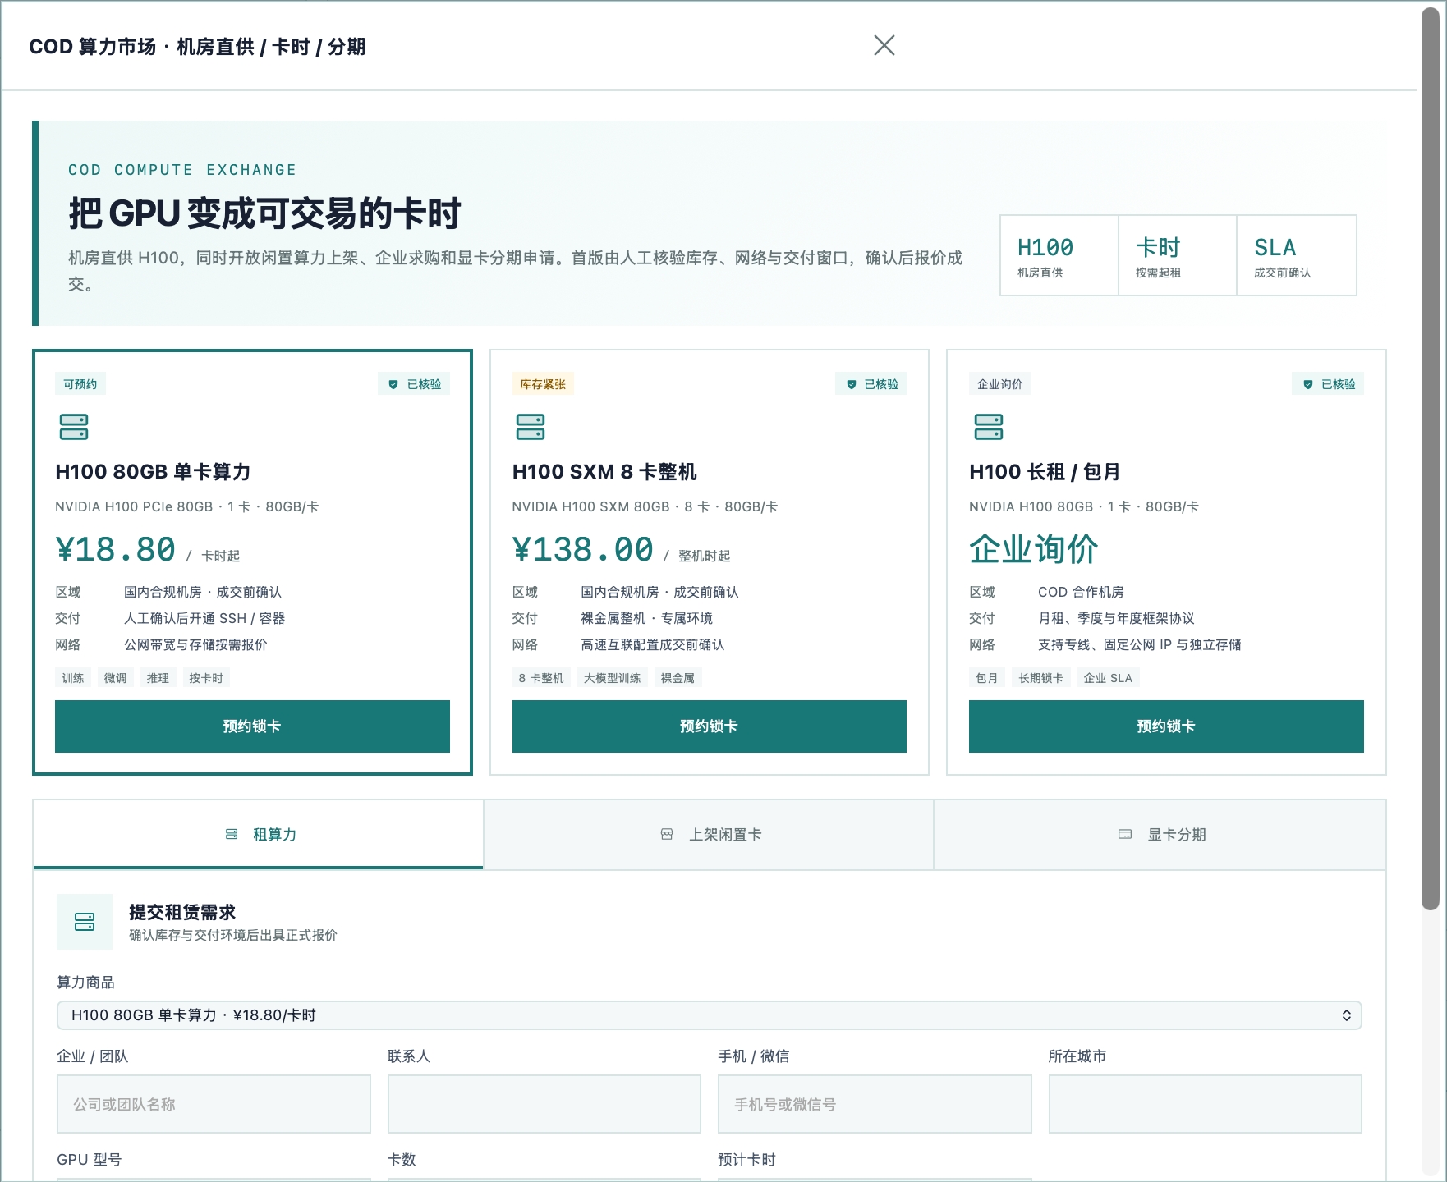Select the H100 SXM 8 卡整机 card title
The image size is (1447, 1182).
[x=604, y=472]
